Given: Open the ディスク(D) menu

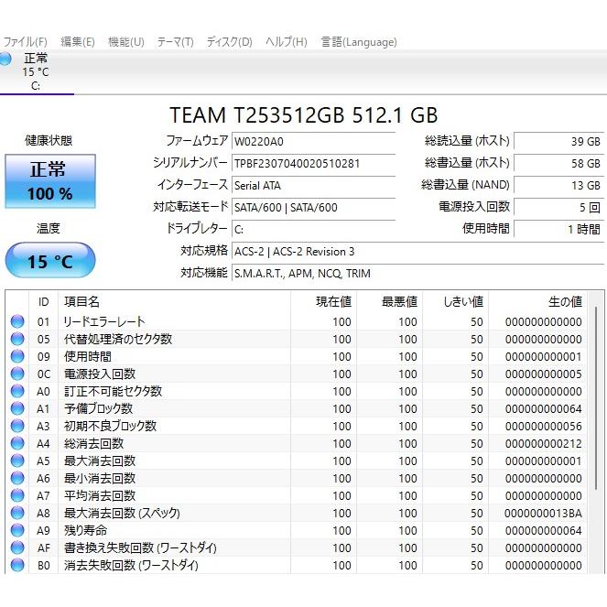Looking at the screenshot, I should click(x=229, y=42).
